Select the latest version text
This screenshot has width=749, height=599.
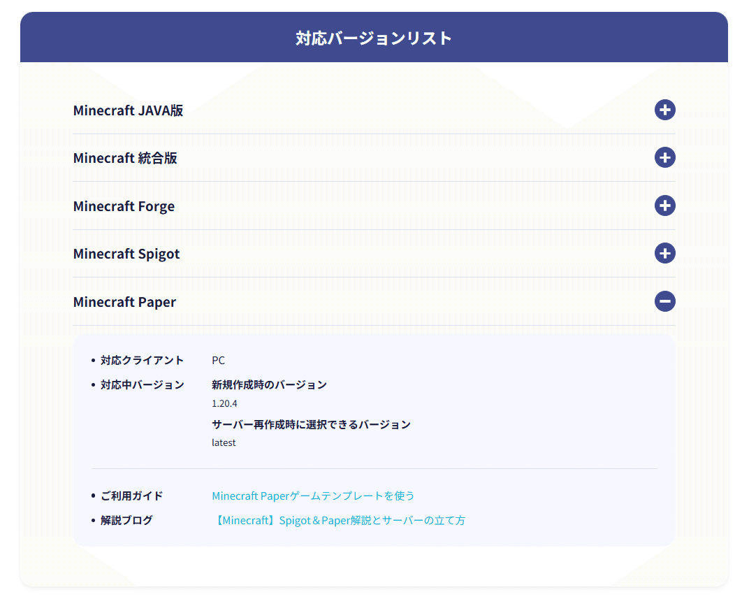click(223, 442)
